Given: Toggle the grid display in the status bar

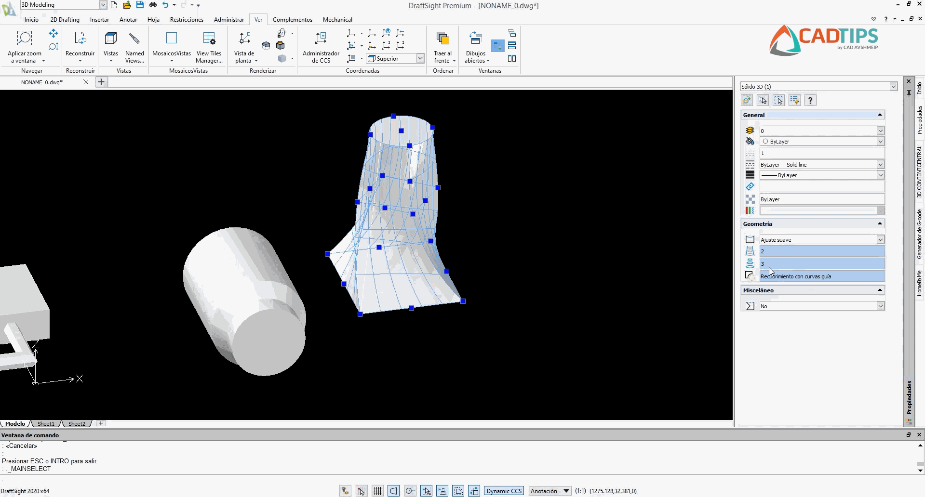Looking at the screenshot, I should click(377, 491).
